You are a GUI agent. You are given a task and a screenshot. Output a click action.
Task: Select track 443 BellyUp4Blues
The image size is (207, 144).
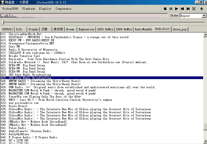pos(102,134)
